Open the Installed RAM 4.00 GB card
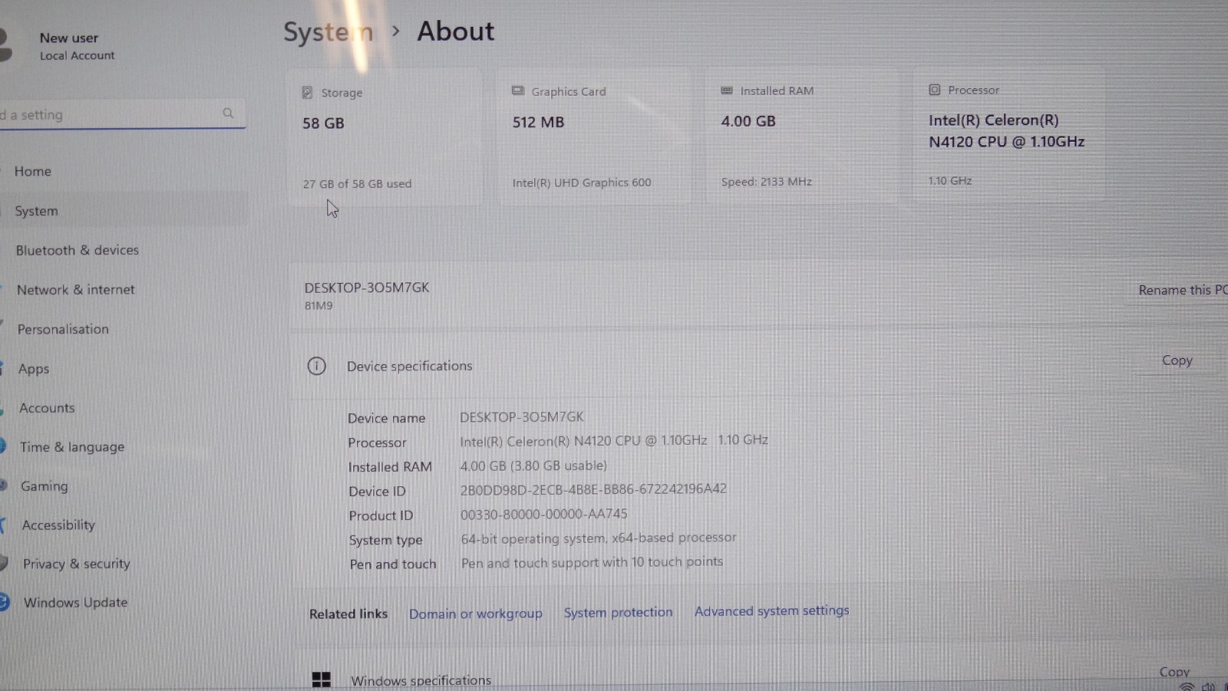 click(801, 135)
